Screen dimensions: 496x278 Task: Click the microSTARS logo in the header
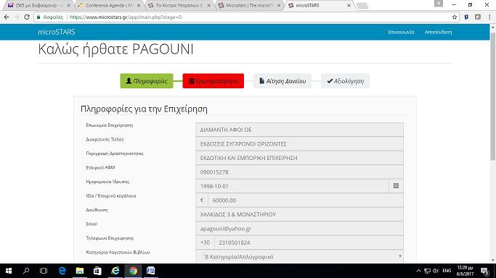57,32
